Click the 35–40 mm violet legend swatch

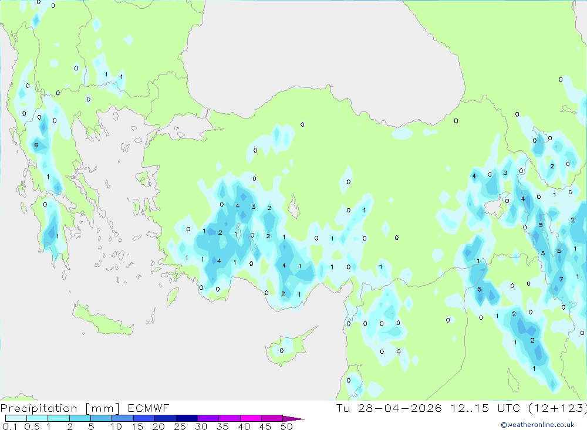(229, 418)
